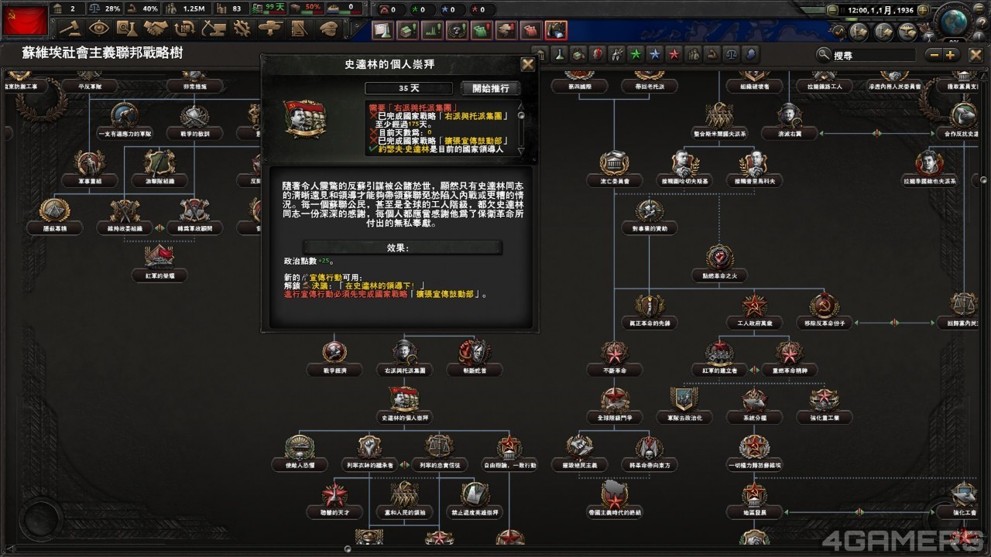Toggle the red star focus filter
Viewport: 991px width, 557px height.
pos(674,55)
